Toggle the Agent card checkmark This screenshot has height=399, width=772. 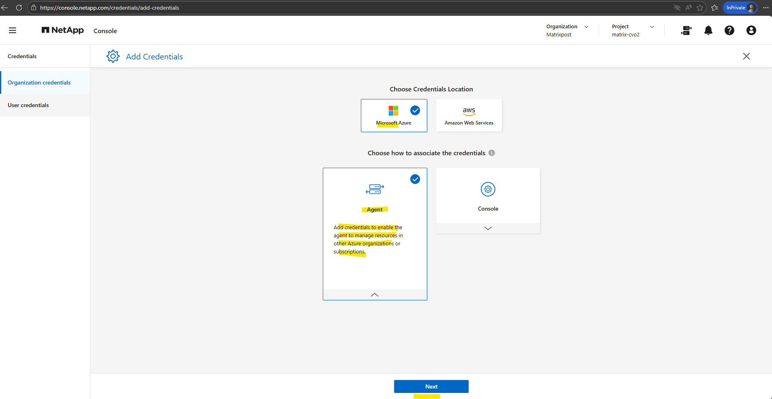415,179
